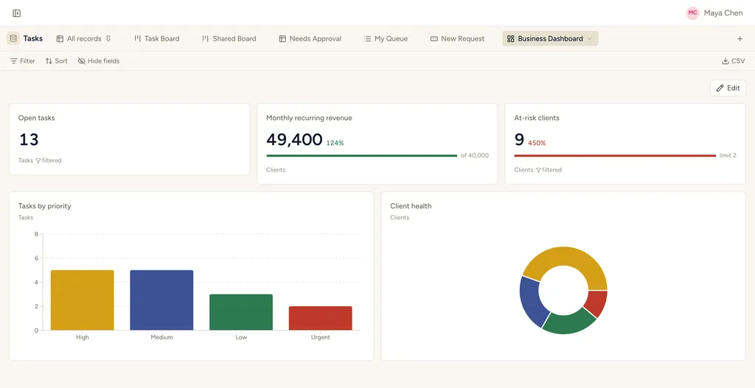Click the Tasks database icon
Screen dimensions: 755x388
tap(13, 38)
